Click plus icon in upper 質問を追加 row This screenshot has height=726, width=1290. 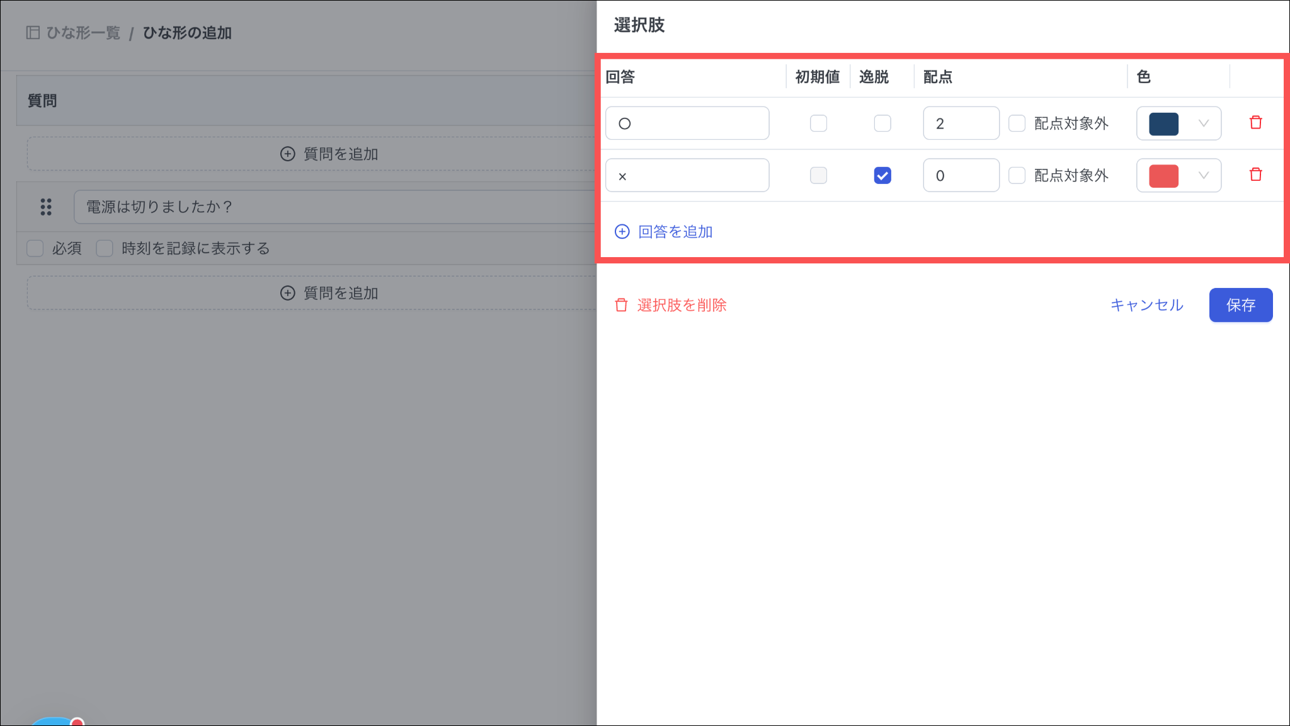(287, 154)
